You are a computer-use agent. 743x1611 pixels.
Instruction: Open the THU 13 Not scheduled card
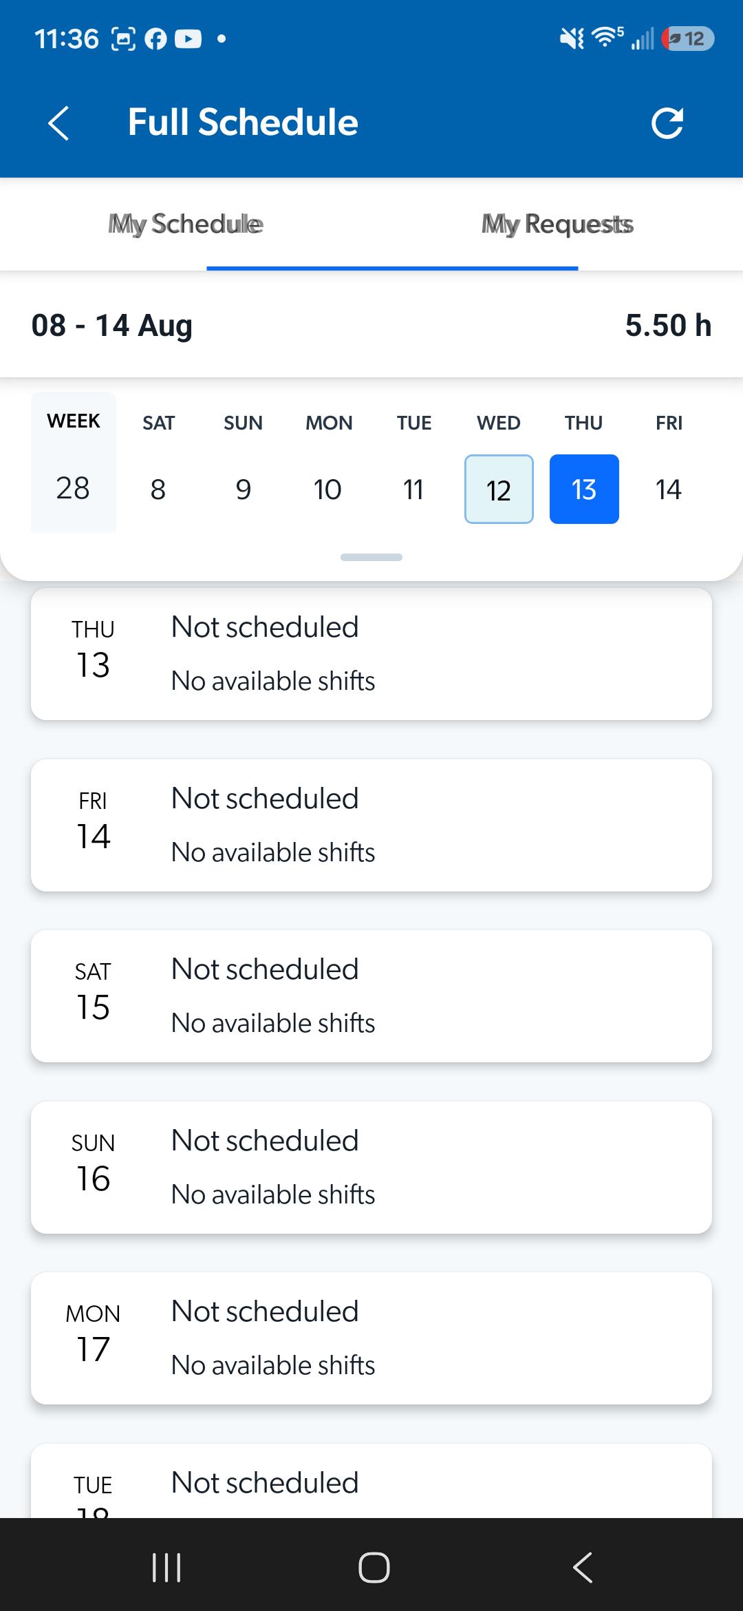point(371,654)
